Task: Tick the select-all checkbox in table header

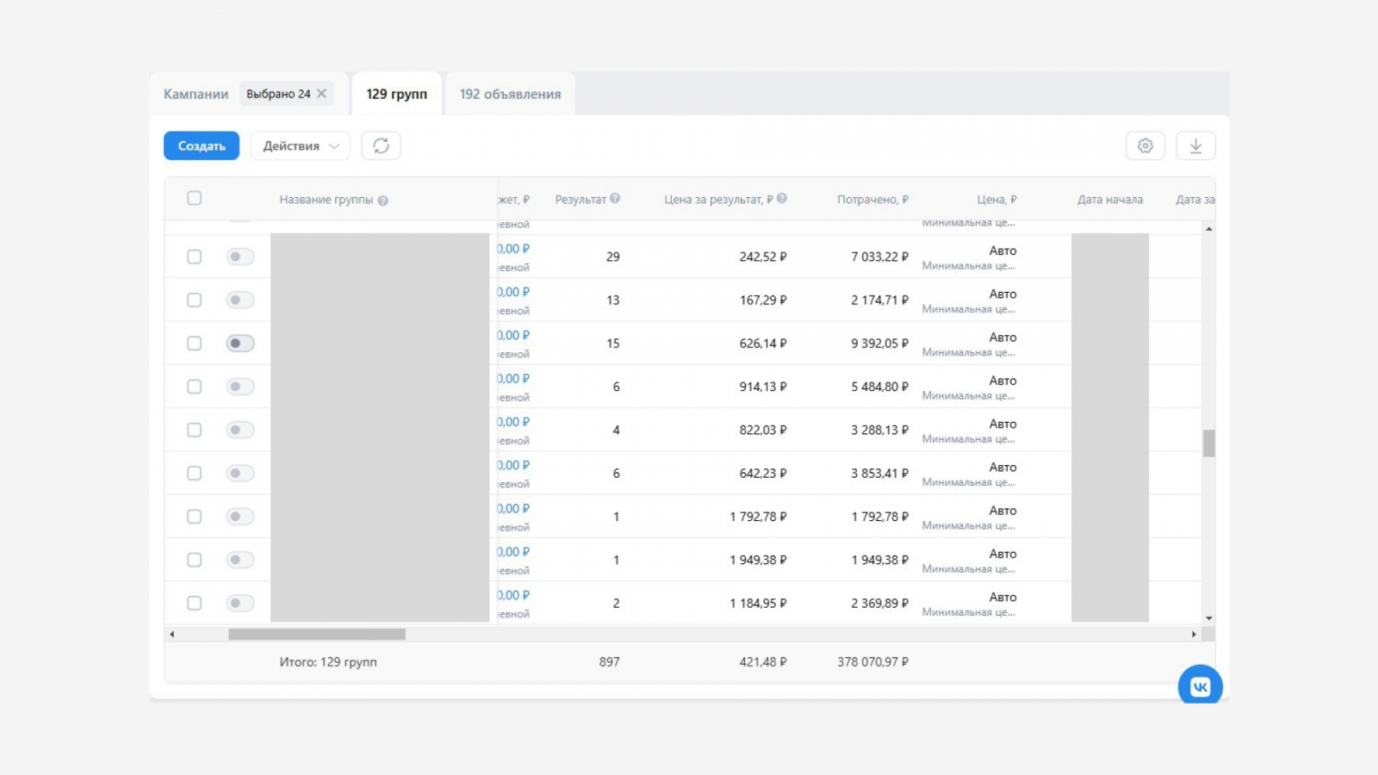Action: 195,199
